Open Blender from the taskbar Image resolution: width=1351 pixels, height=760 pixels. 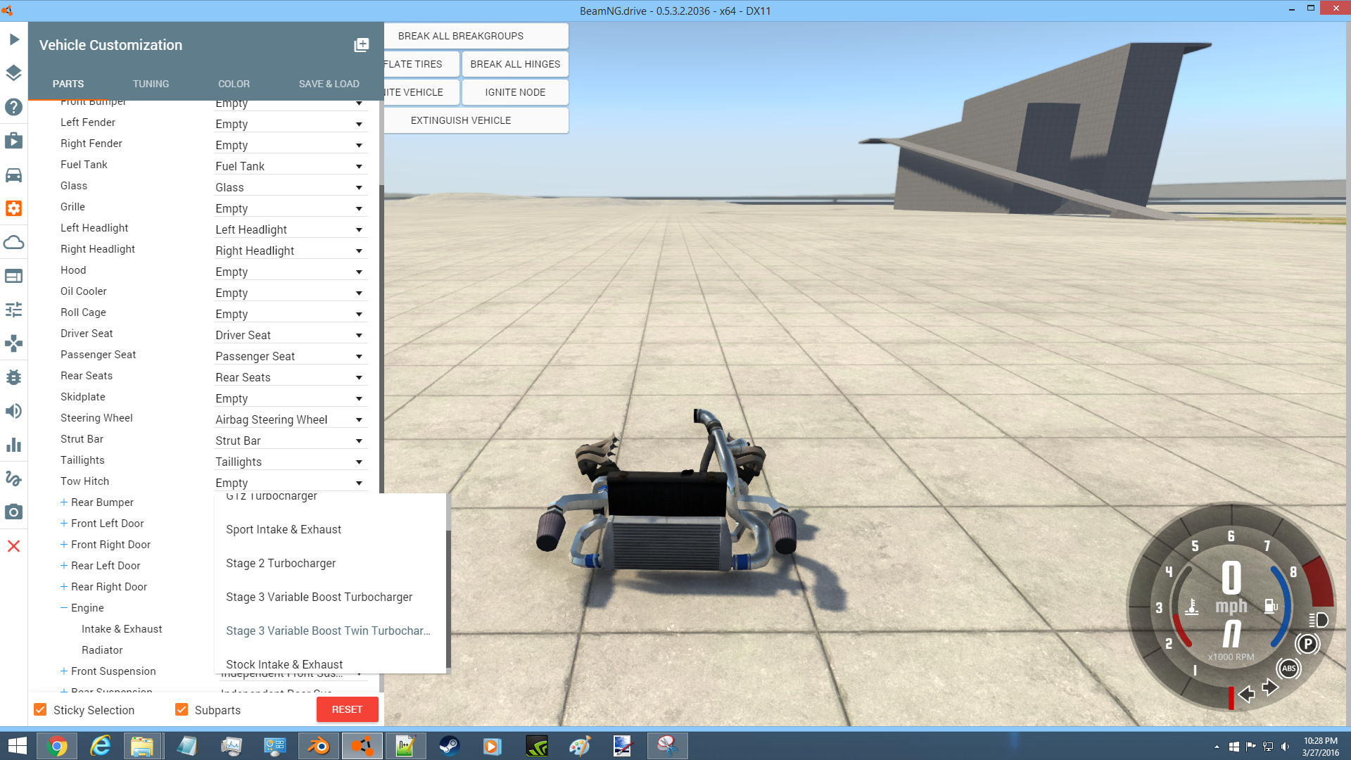click(x=319, y=746)
